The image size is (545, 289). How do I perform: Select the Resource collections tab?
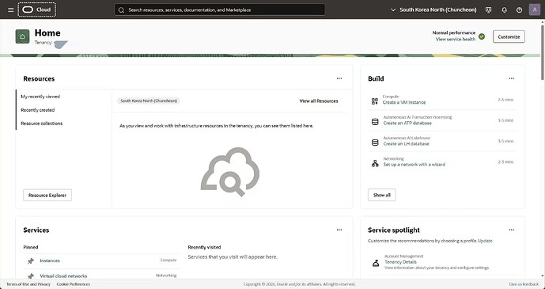click(x=42, y=124)
